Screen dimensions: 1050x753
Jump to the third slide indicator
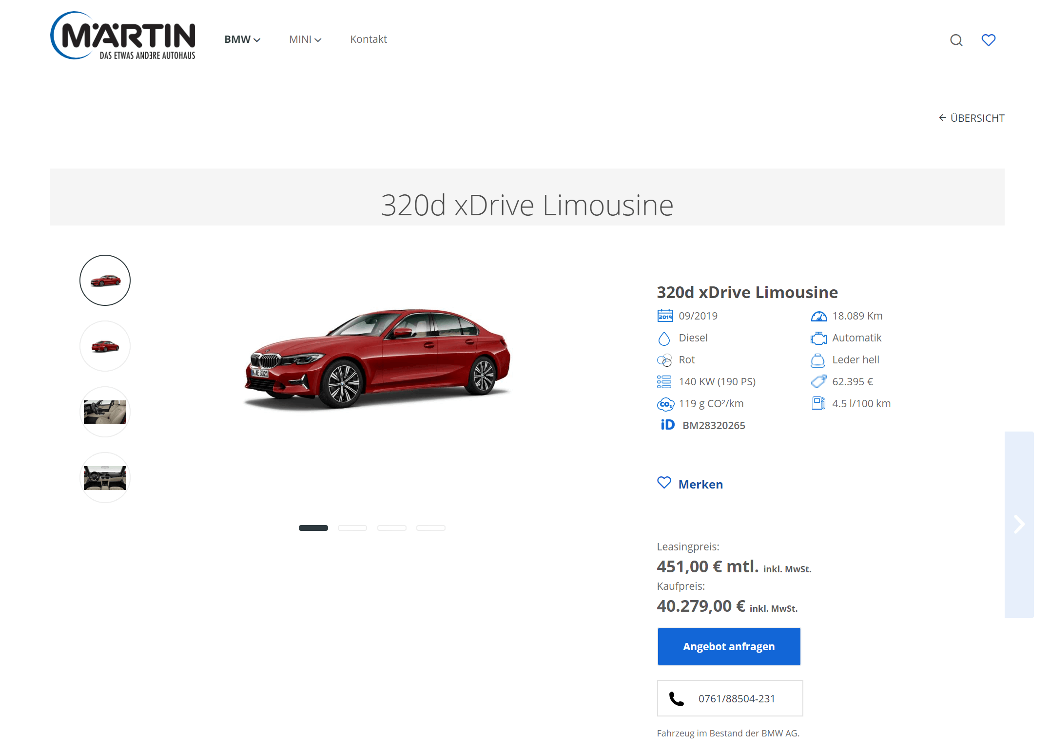coord(392,528)
